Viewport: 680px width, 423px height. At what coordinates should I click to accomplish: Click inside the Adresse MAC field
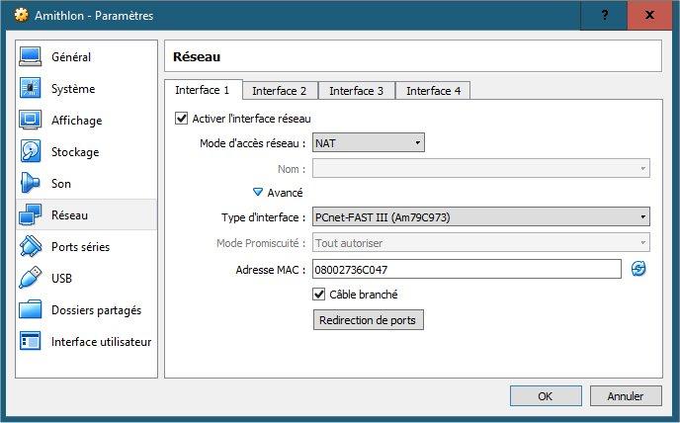[467, 270]
